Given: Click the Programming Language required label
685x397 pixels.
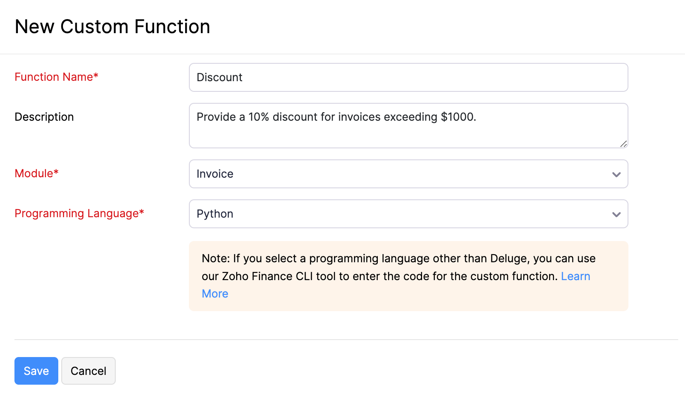Looking at the screenshot, I should [79, 213].
